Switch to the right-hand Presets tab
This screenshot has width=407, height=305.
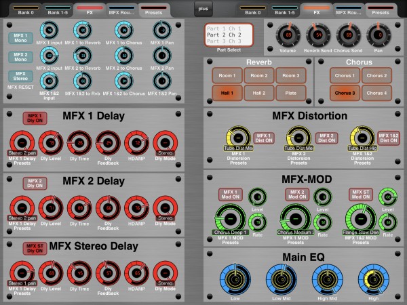[x=381, y=10]
